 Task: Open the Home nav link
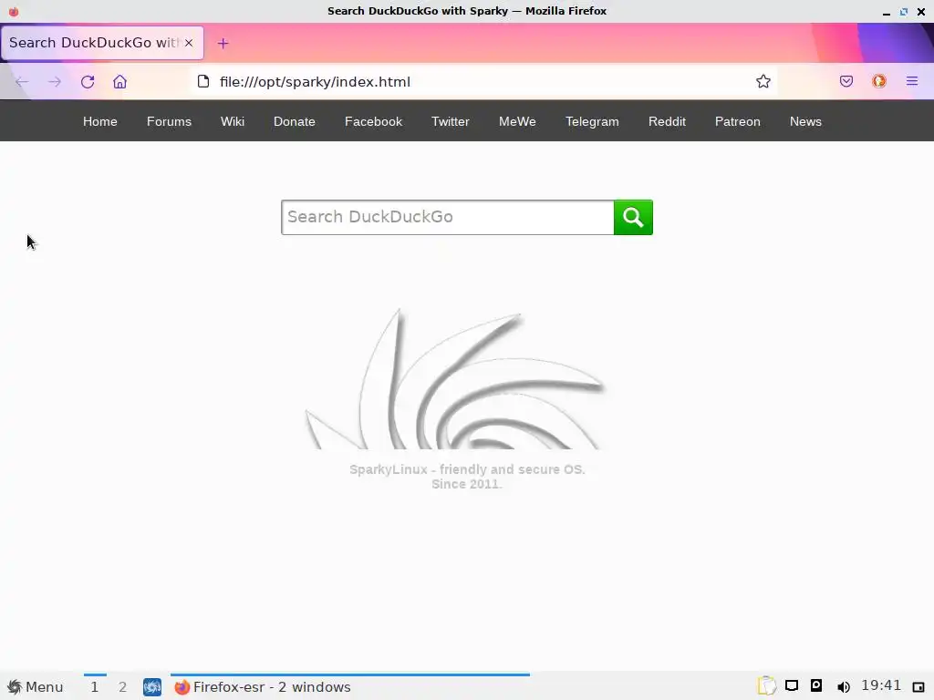pos(100,121)
